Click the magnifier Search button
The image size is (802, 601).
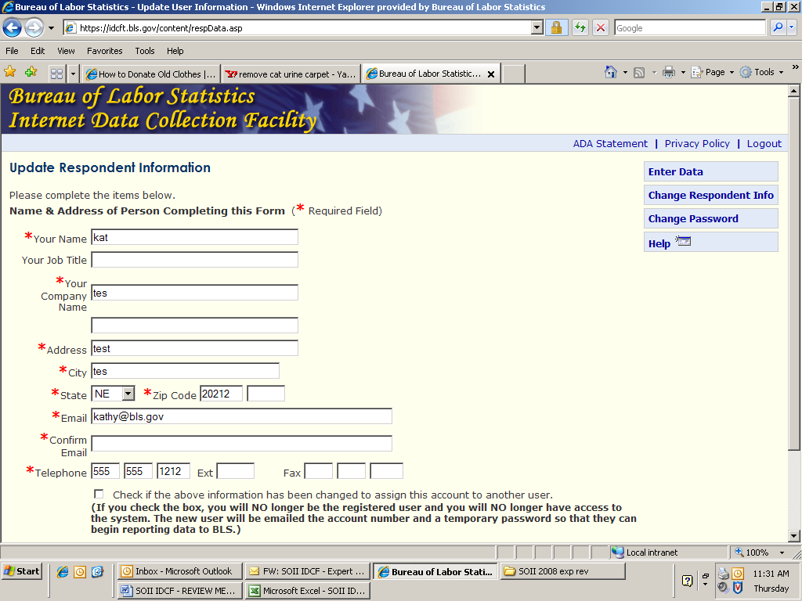778,27
